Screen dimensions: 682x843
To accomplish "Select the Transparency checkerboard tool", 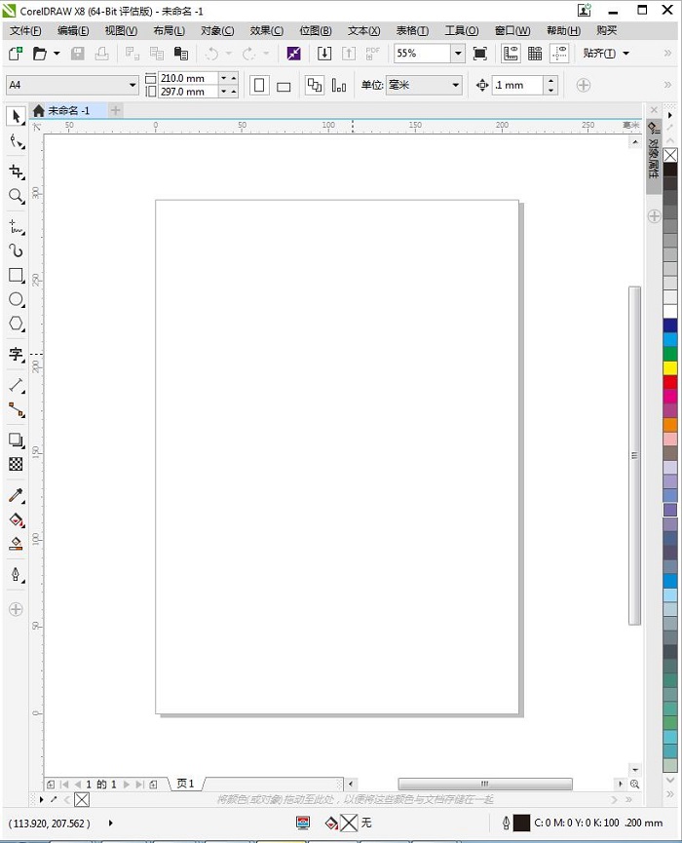I will [17, 464].
